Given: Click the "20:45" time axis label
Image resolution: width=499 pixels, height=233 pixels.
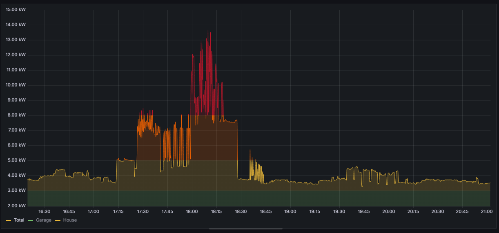Looking at the screenshot, I should (x=462, y=211).
